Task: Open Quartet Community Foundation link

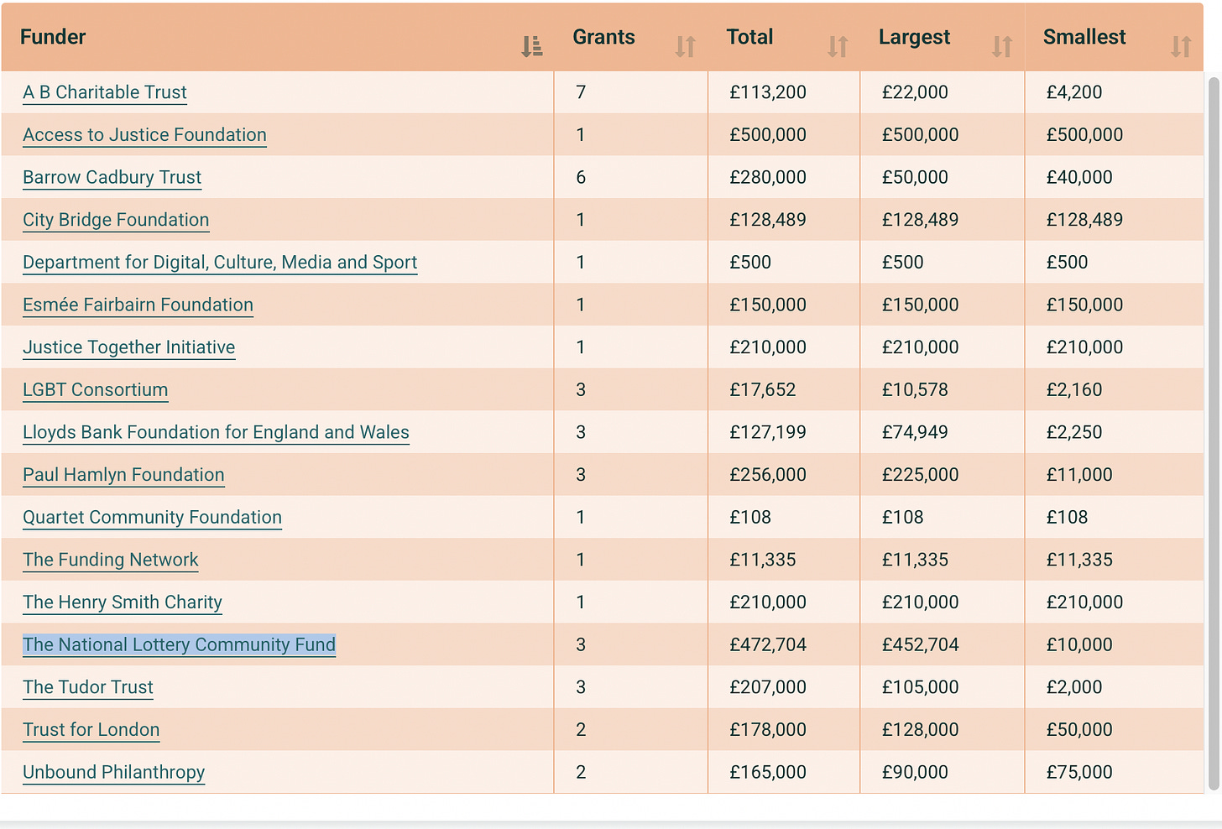Action: pyautogui.click(x=152, y=517)
